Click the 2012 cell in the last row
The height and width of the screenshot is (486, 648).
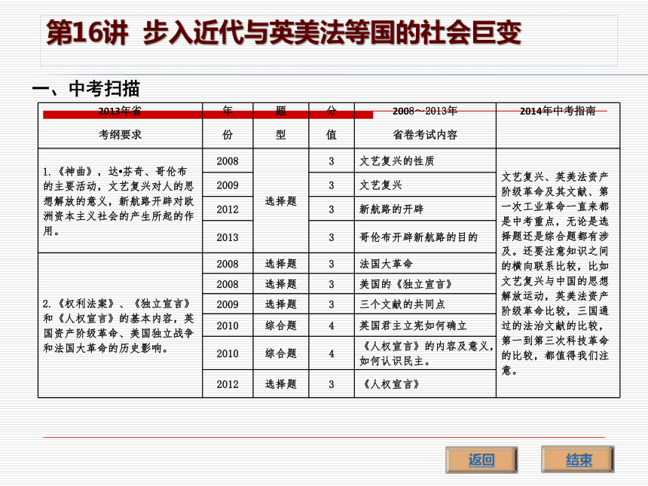(228, 384)
